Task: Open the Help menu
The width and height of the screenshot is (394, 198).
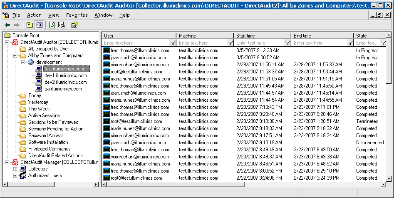Action: coord(124,15)
